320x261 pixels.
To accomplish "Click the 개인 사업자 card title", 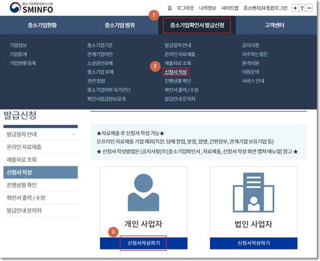I will [143, 224].
